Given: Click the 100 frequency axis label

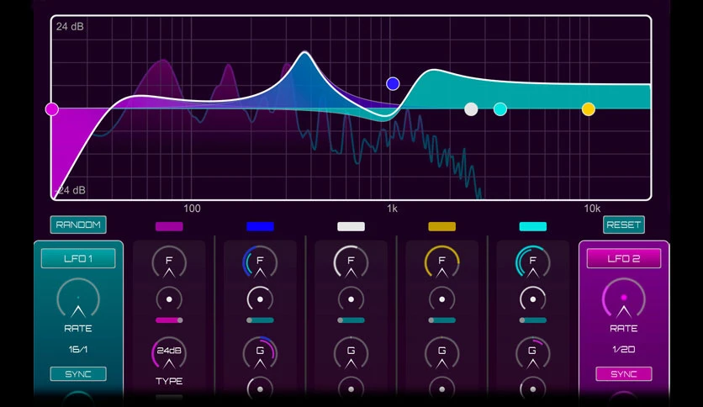Looking at the screenshot, I should [x=192, y=209].
